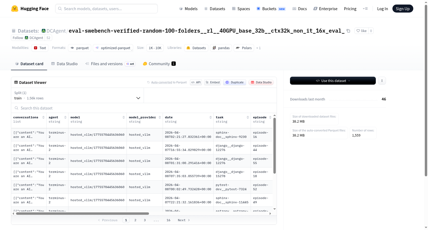
Task: Sort the agent column
Action: pyautogui.click(x=65, y=117)
